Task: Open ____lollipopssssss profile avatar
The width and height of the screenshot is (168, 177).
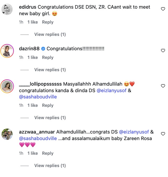Action: [7, 86]
